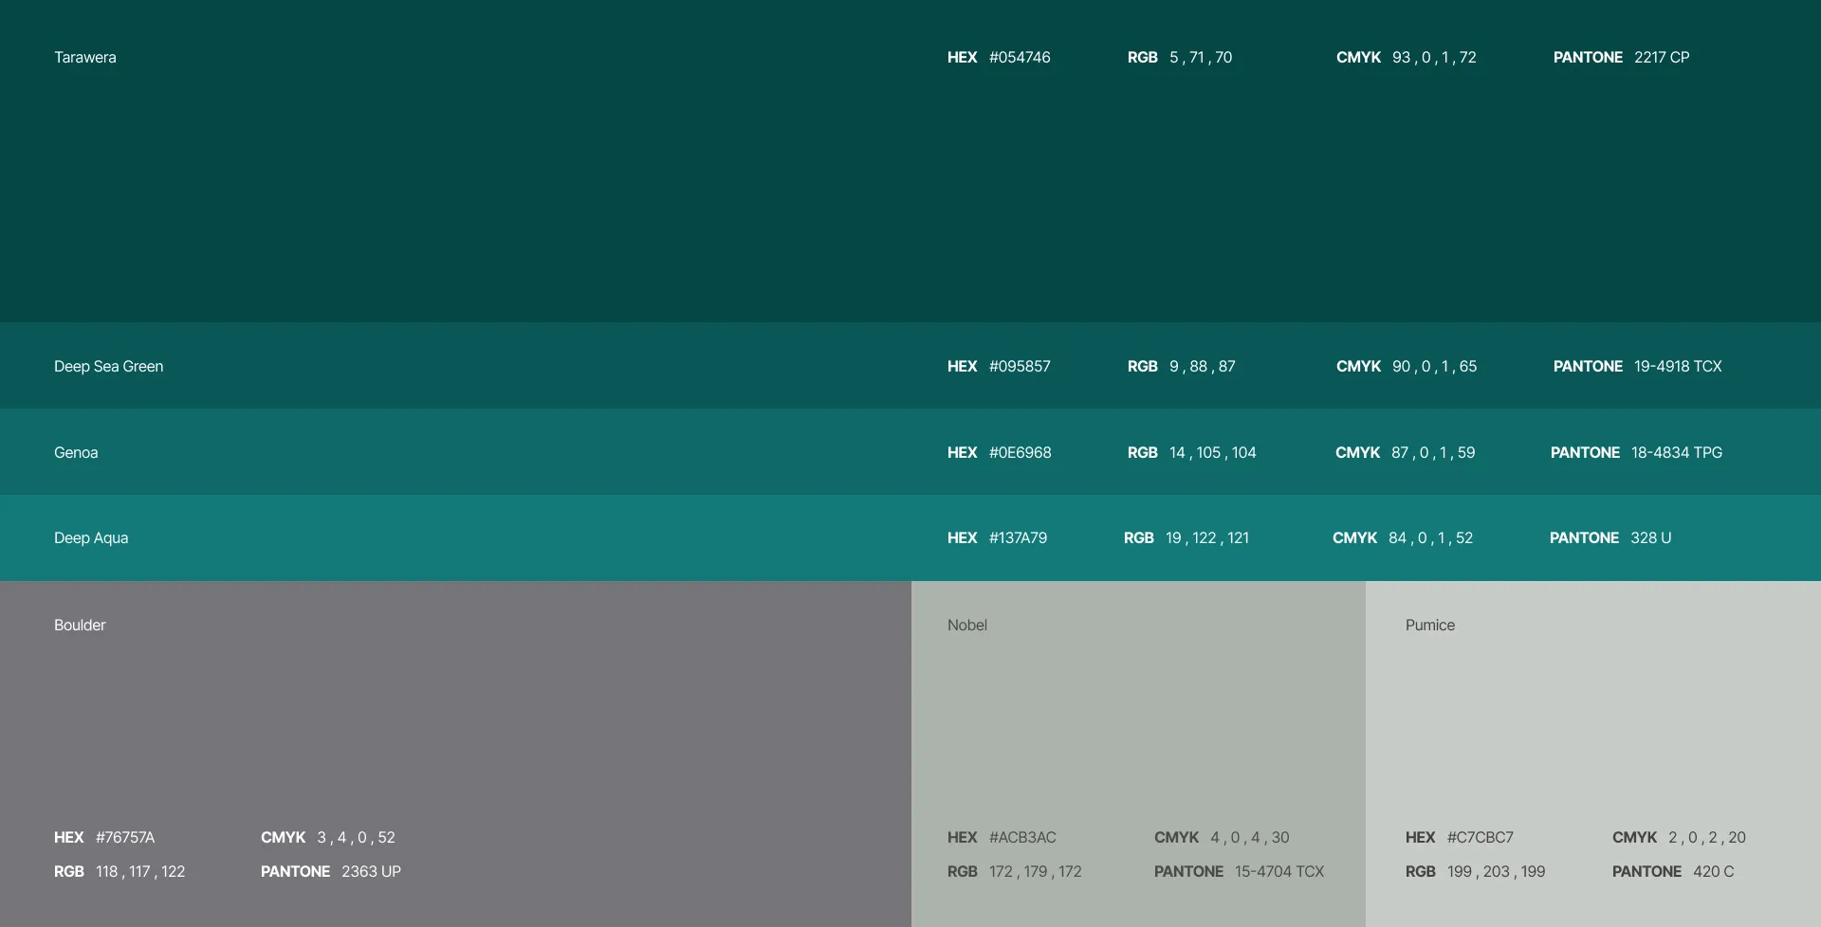Click Pantone code 18-4834 TPG
Viewport: 1821px width, 927px height.
click(1677, 452)
